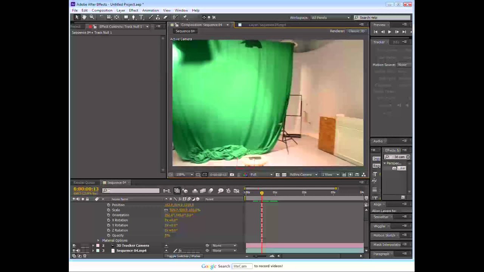Select the Unified Camera tool

[x=109, y=17]
